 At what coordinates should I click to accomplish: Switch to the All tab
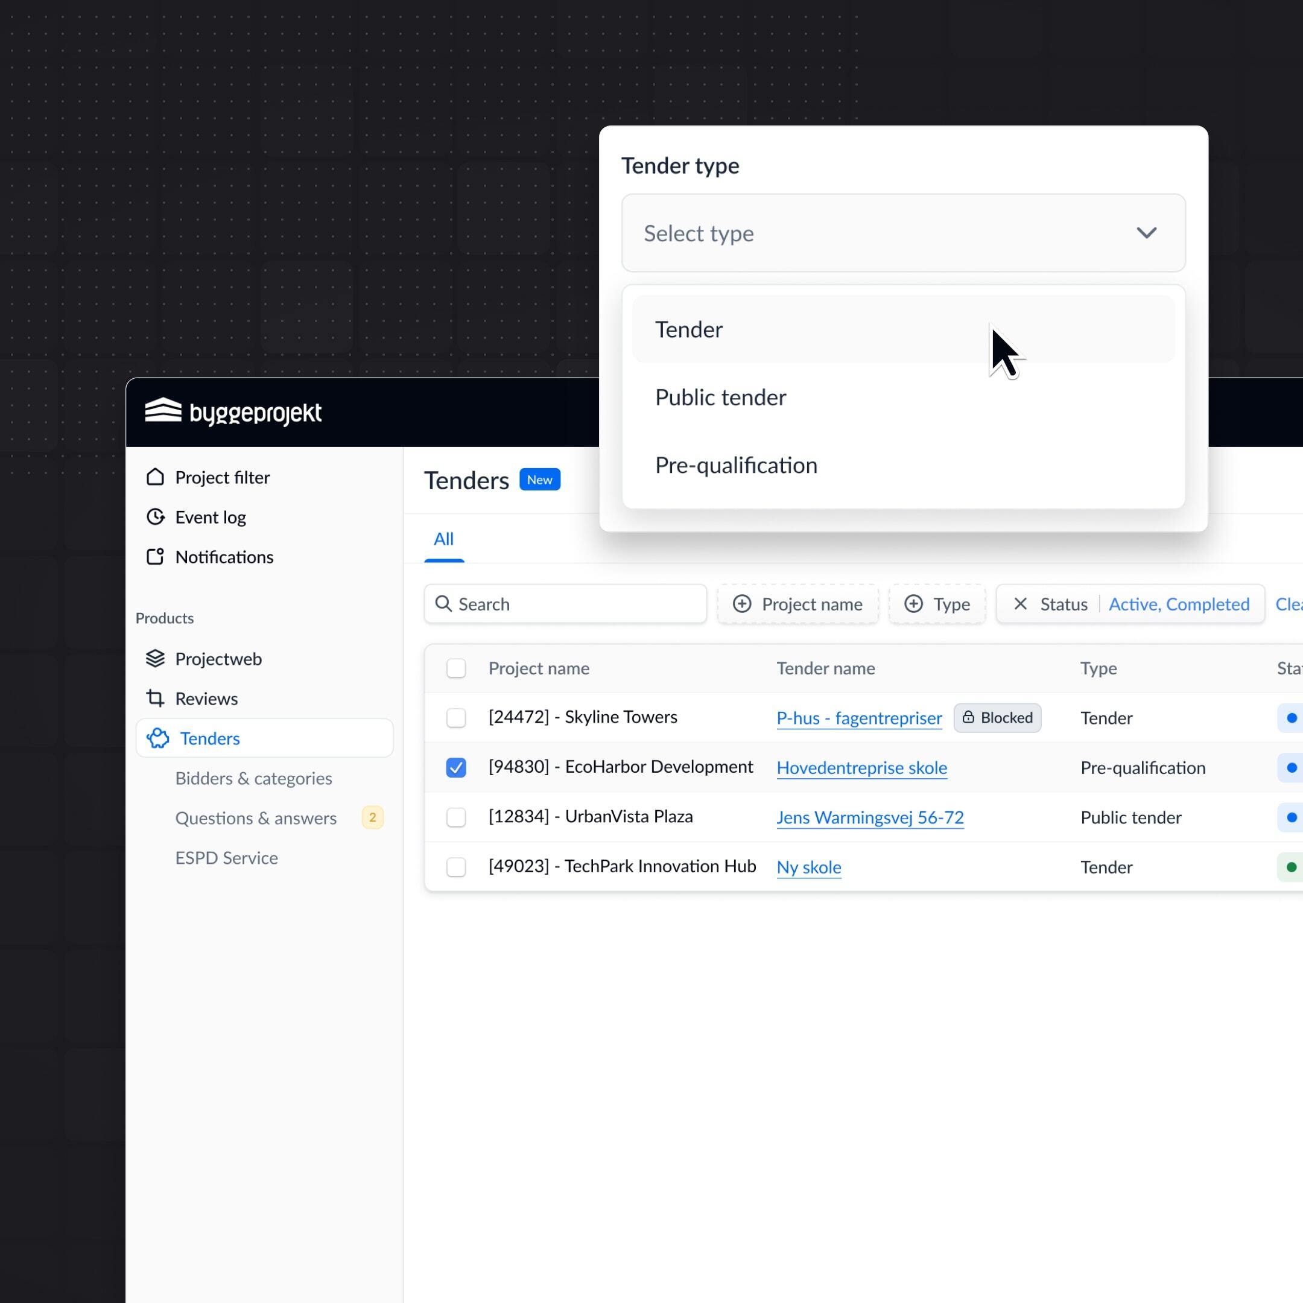444,539
